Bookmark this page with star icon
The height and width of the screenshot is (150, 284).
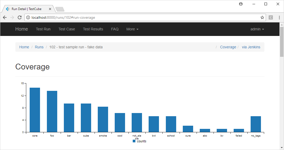coord(262,17)
